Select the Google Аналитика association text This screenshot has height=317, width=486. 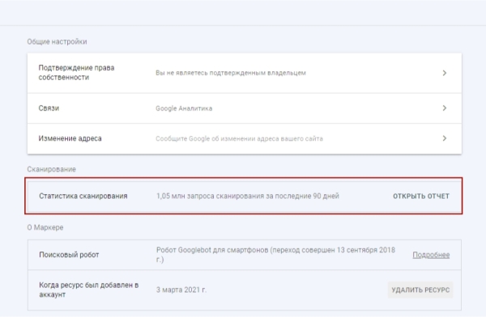[x=184, y=108]
